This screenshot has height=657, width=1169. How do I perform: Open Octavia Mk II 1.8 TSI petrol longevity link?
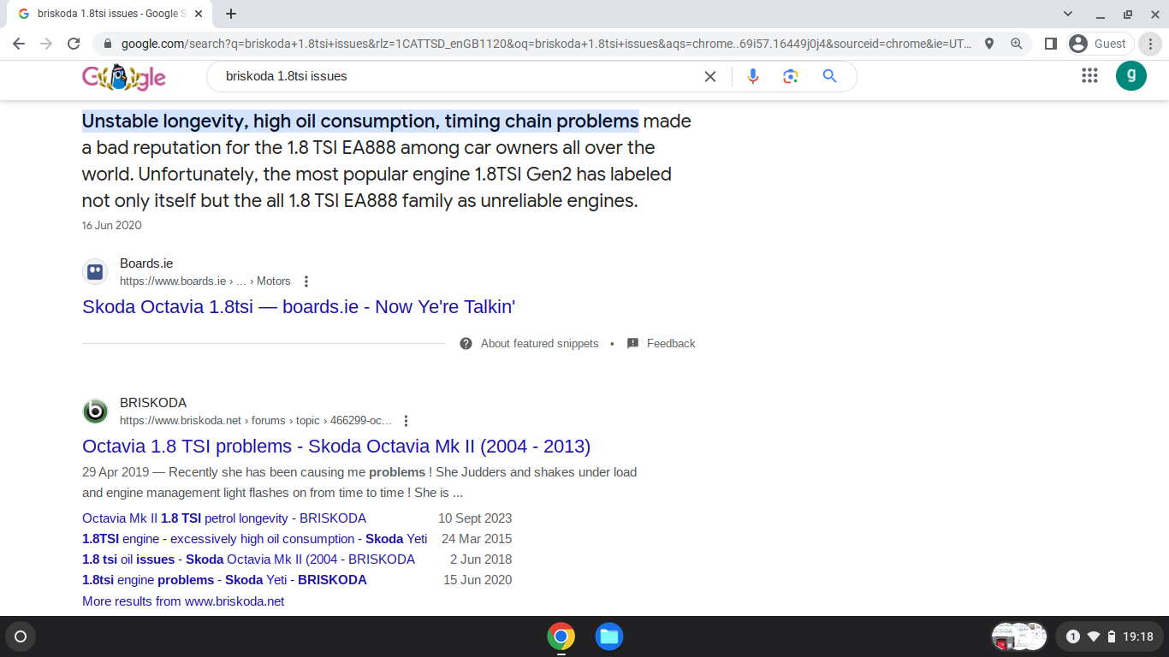pyautogui.click(x=224, y=518)
